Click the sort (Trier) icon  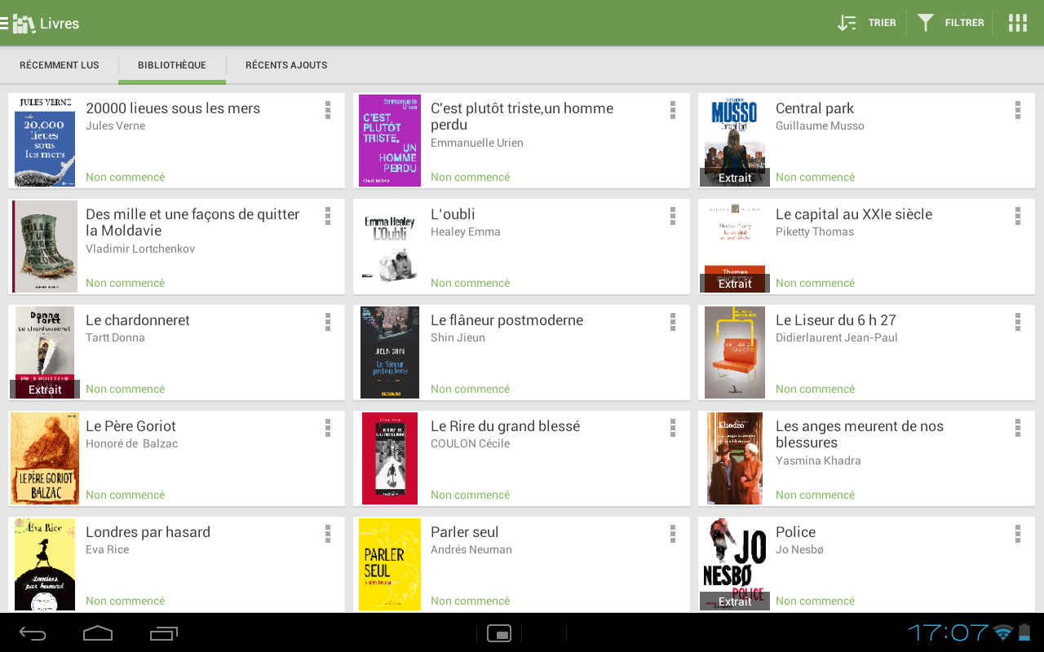[x=847, y=23]
